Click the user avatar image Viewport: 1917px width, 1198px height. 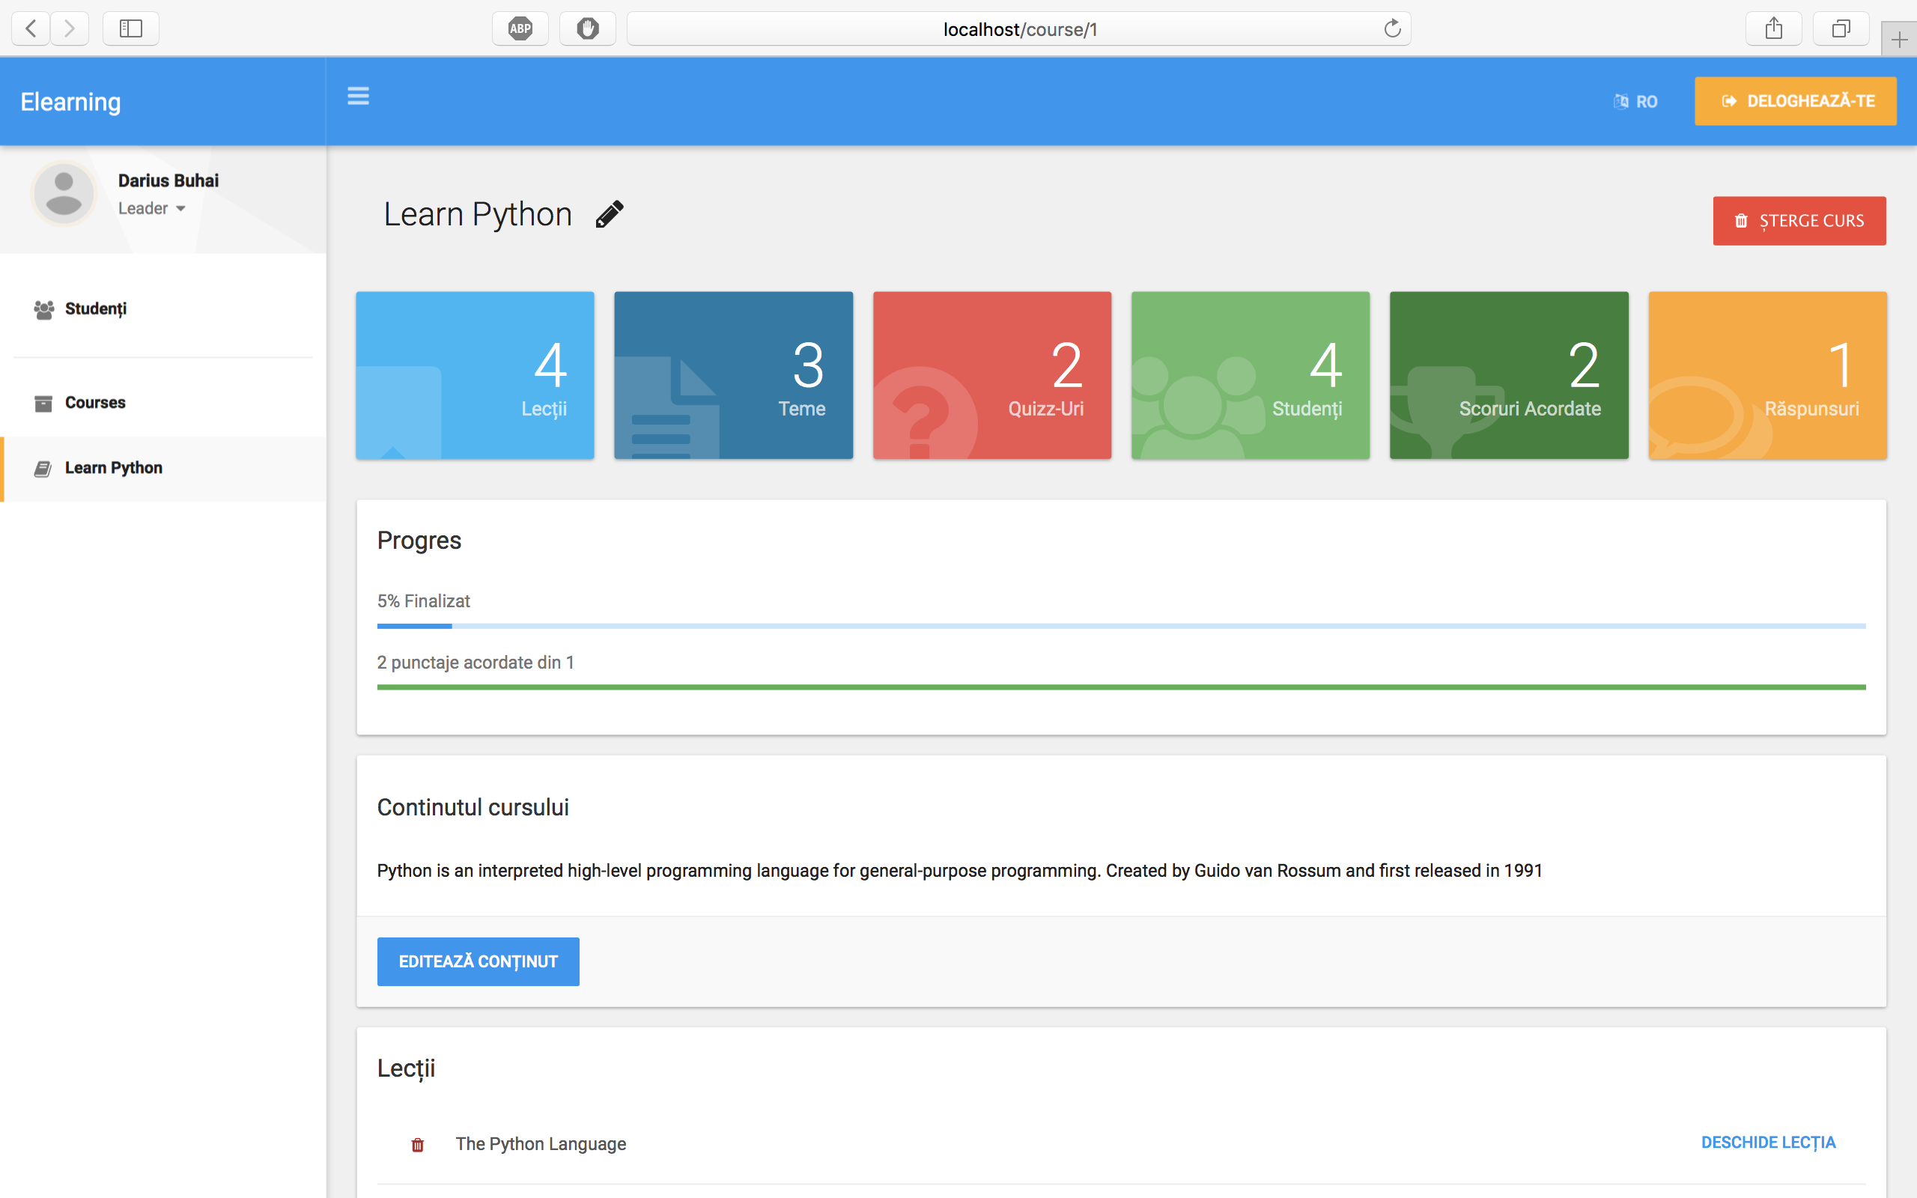tap(64, 193)
